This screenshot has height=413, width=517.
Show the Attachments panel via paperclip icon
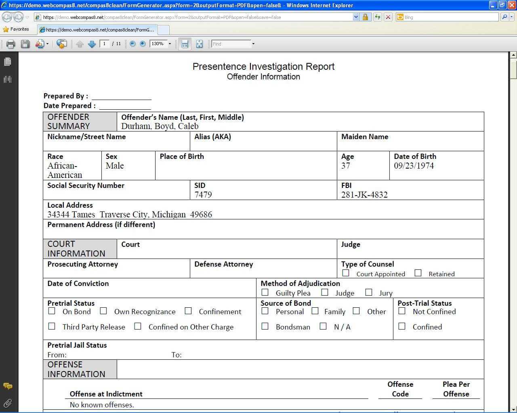[7, 403]
